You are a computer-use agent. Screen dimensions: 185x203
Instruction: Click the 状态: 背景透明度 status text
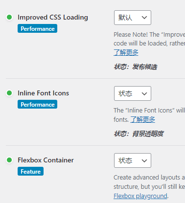click(139, 134)
